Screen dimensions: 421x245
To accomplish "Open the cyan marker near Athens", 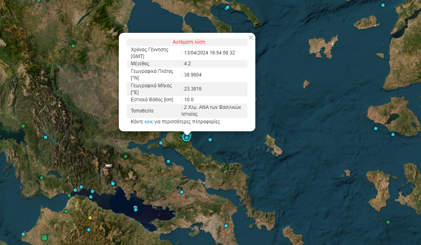I will coord(226,226).
